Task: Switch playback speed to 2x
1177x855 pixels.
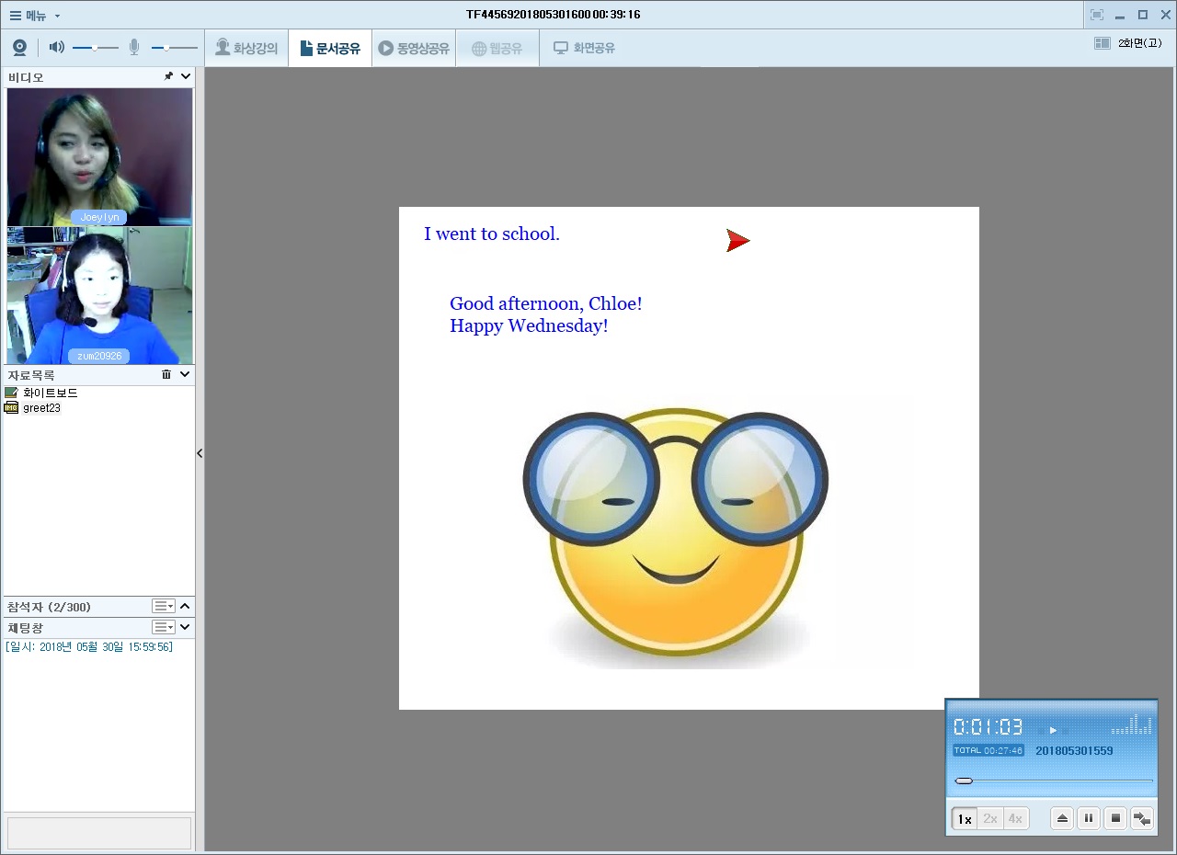Action: click(x=989, y=818)
